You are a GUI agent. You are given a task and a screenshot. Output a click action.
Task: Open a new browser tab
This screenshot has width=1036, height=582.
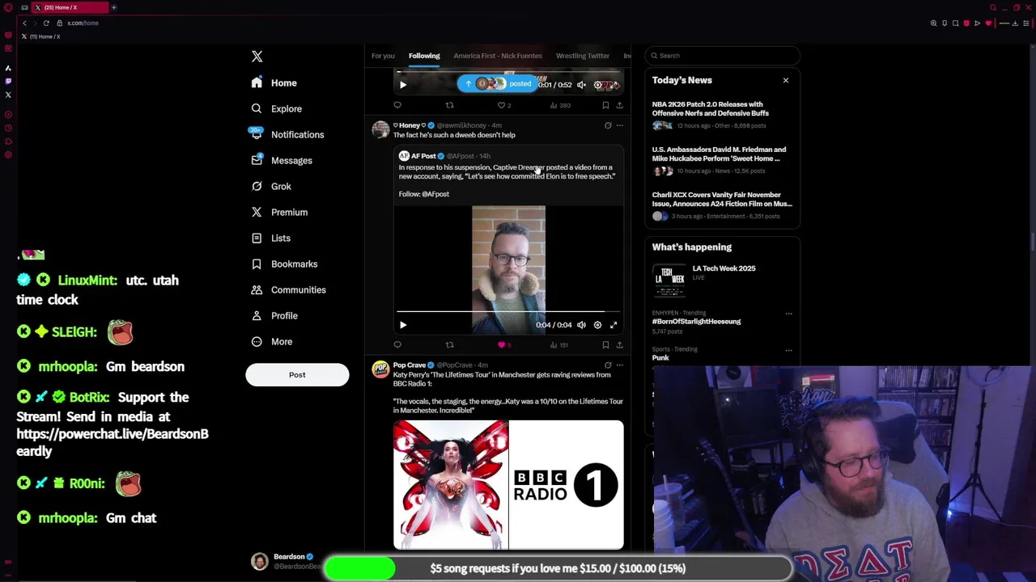(x=113, y=7)
